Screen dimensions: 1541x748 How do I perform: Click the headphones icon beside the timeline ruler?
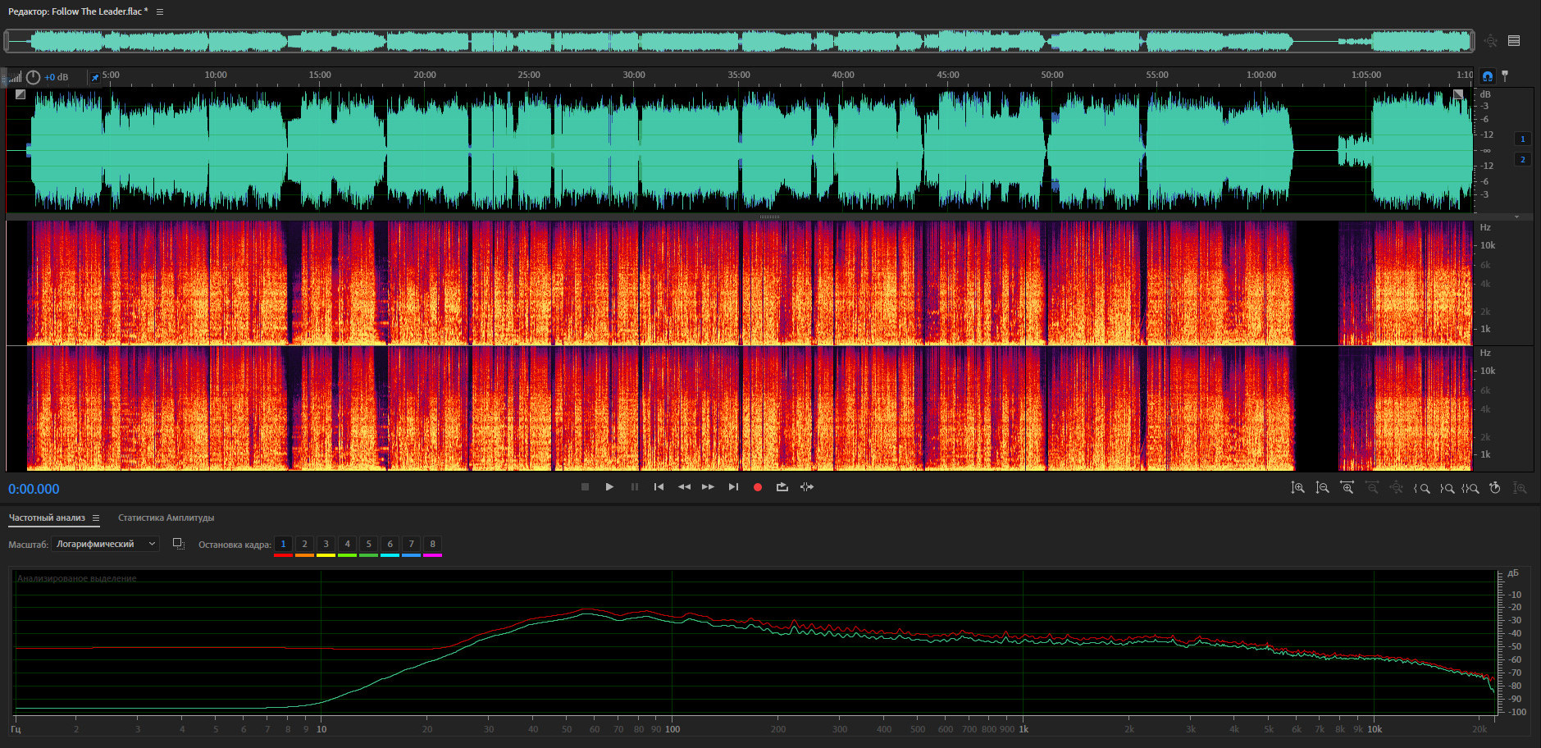pyautogui.click(x=1488, y=76)
